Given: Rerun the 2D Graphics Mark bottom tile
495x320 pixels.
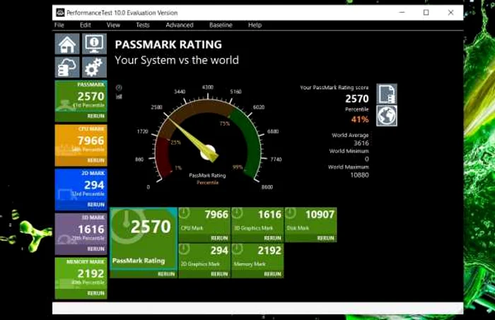Looking at the screenshot, I should click(x=219, y=274).
